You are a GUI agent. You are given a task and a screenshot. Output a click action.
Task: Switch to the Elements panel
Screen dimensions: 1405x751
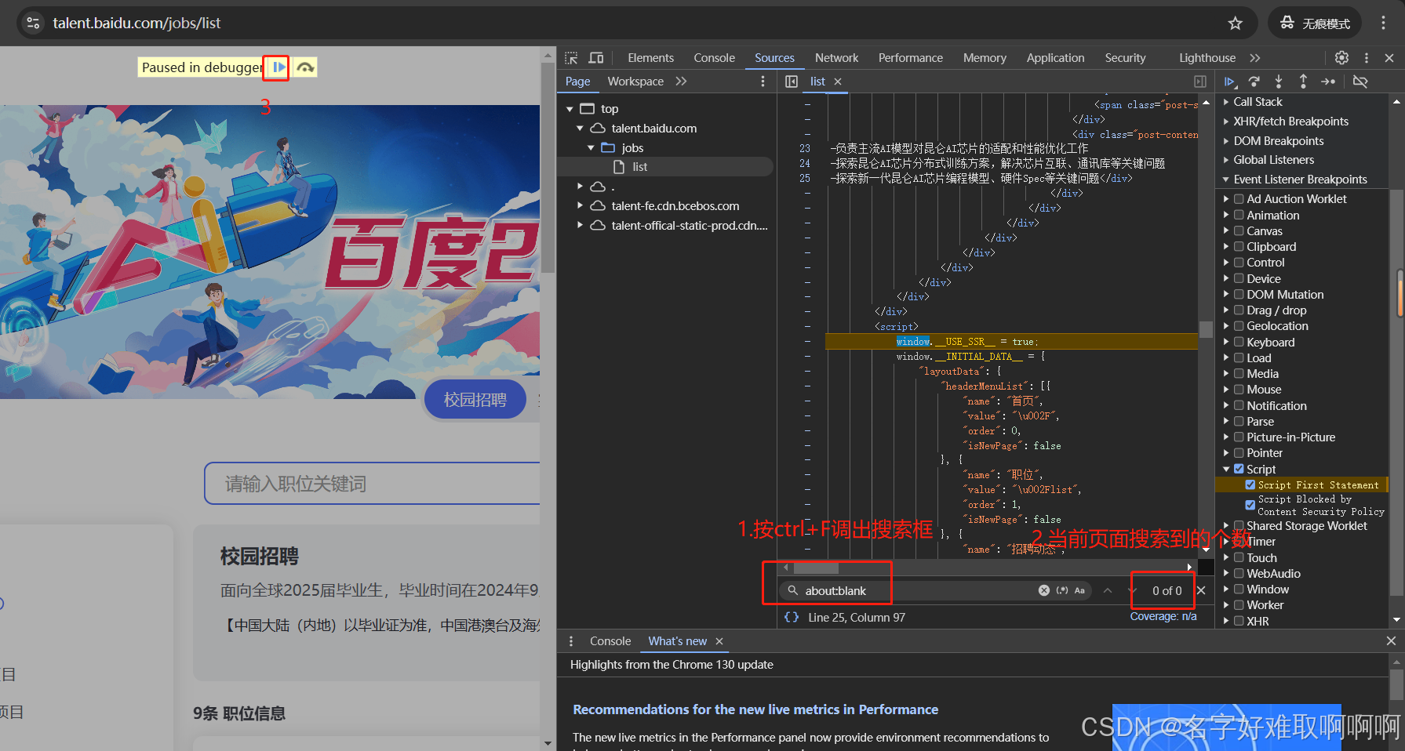[x=650, y=58]
